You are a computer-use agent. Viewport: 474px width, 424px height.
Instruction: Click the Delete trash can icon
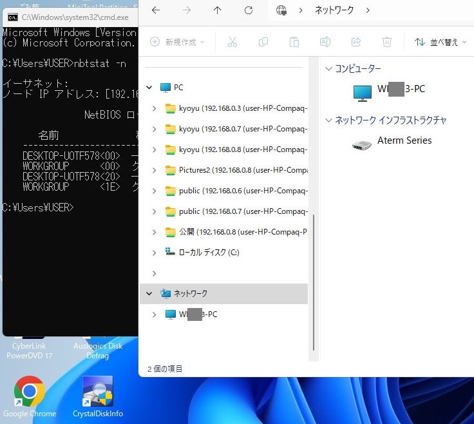click(x=387, y=42)
